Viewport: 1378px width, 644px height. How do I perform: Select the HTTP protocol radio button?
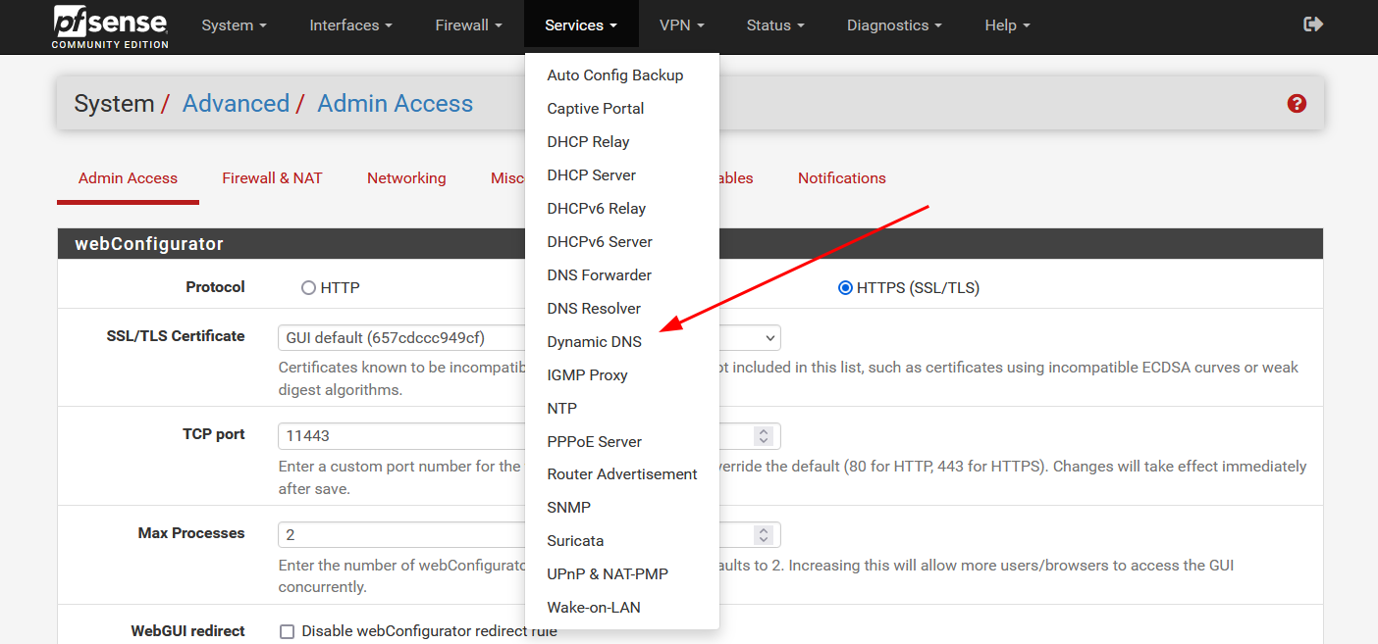pos(308,288)
